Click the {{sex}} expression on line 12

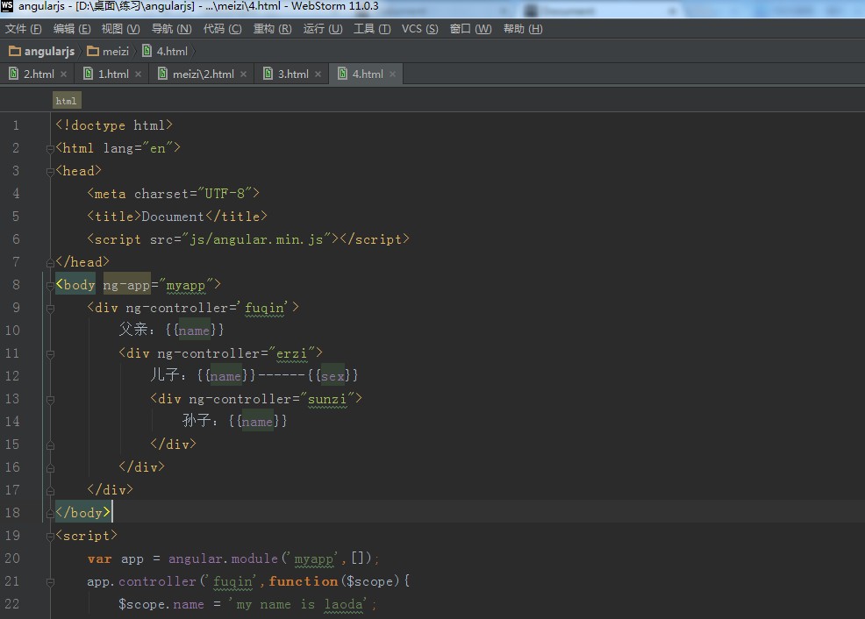pos(332,376)
